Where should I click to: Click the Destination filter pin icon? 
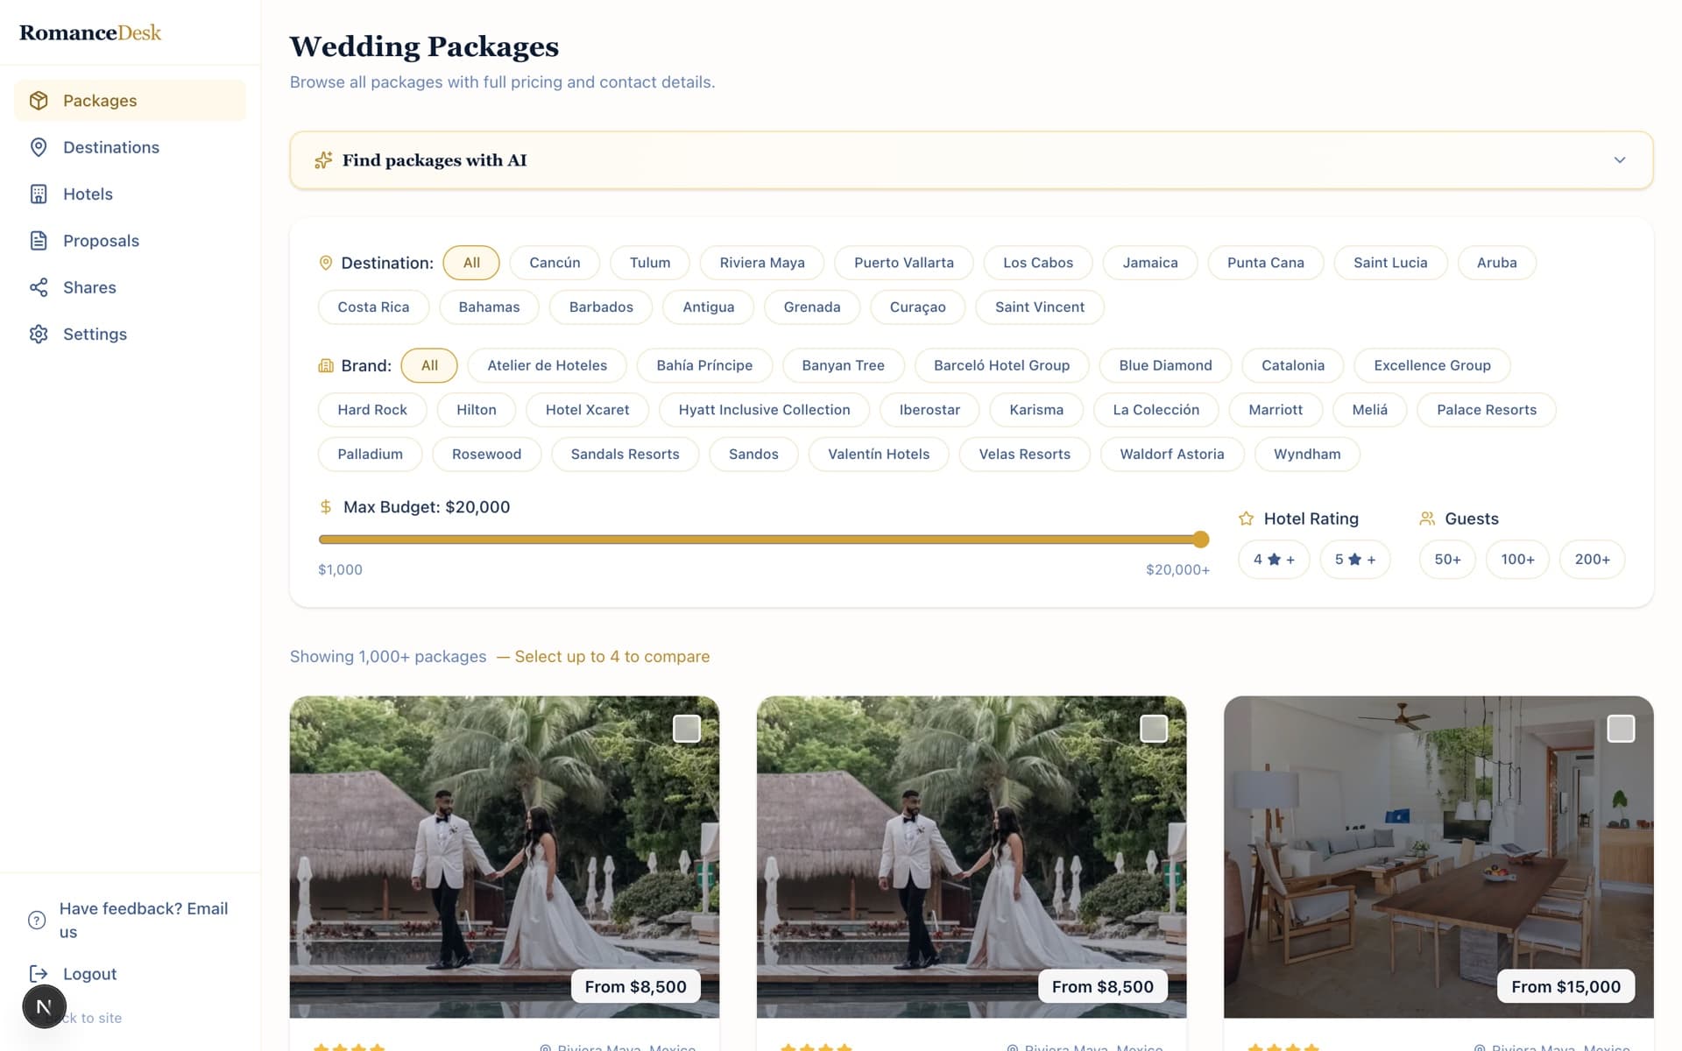click(x=326, y=263)
